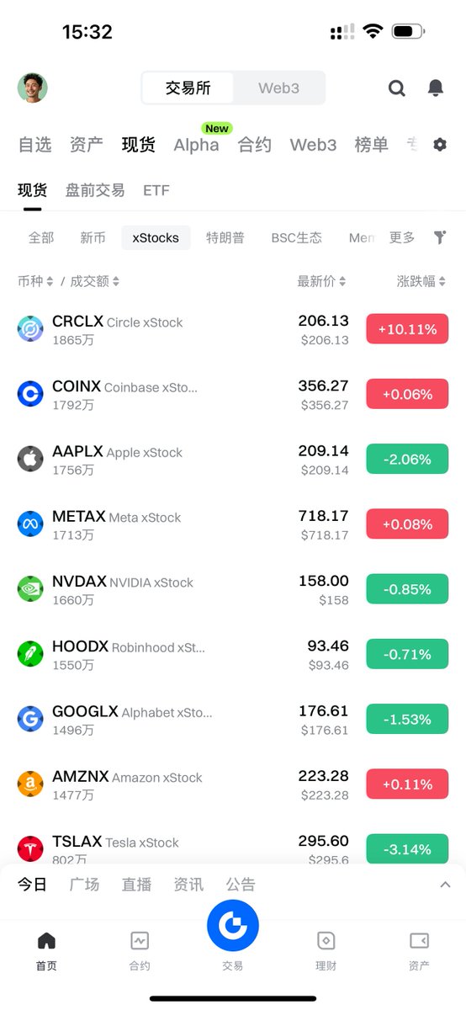Select 交易所 in the top toggle

[188, 88]
